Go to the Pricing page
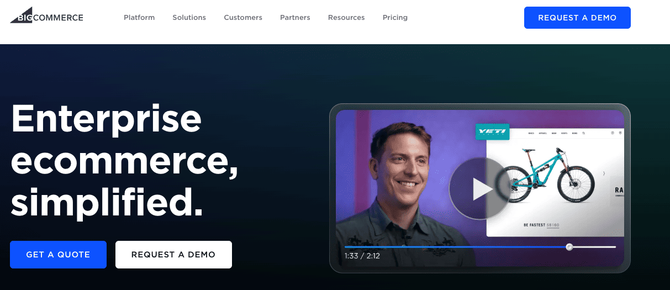The width and height of the screenshot is (670, 290). pyautogui.click(x=395, y=18)
